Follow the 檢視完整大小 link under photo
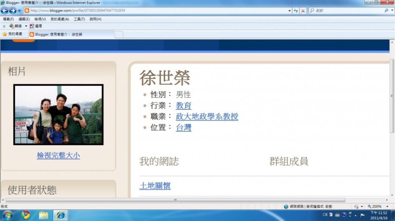Screen dimensions: 395x221 point(58,156)
